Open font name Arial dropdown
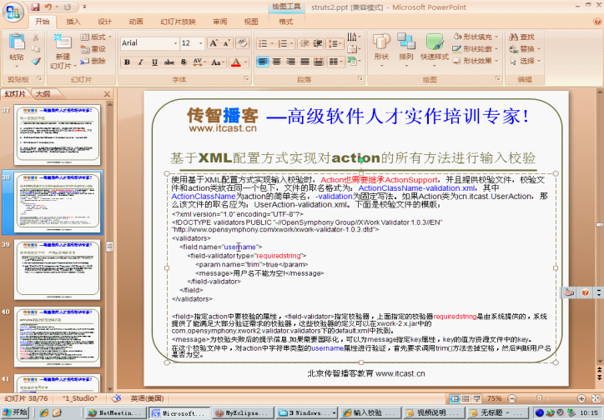This screenshot has height=420, width=604. coord(175,43)
